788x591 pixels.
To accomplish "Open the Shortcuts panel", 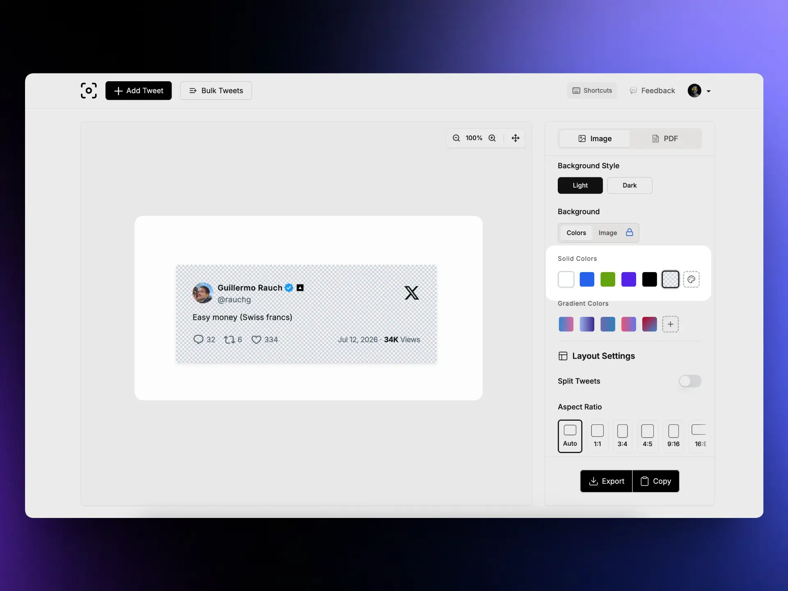I will pyautogui.click(x=592, y=91).
